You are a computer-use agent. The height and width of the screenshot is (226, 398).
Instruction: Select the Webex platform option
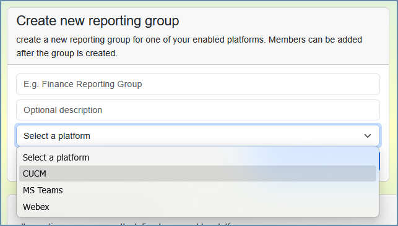(x=197, y=207)
